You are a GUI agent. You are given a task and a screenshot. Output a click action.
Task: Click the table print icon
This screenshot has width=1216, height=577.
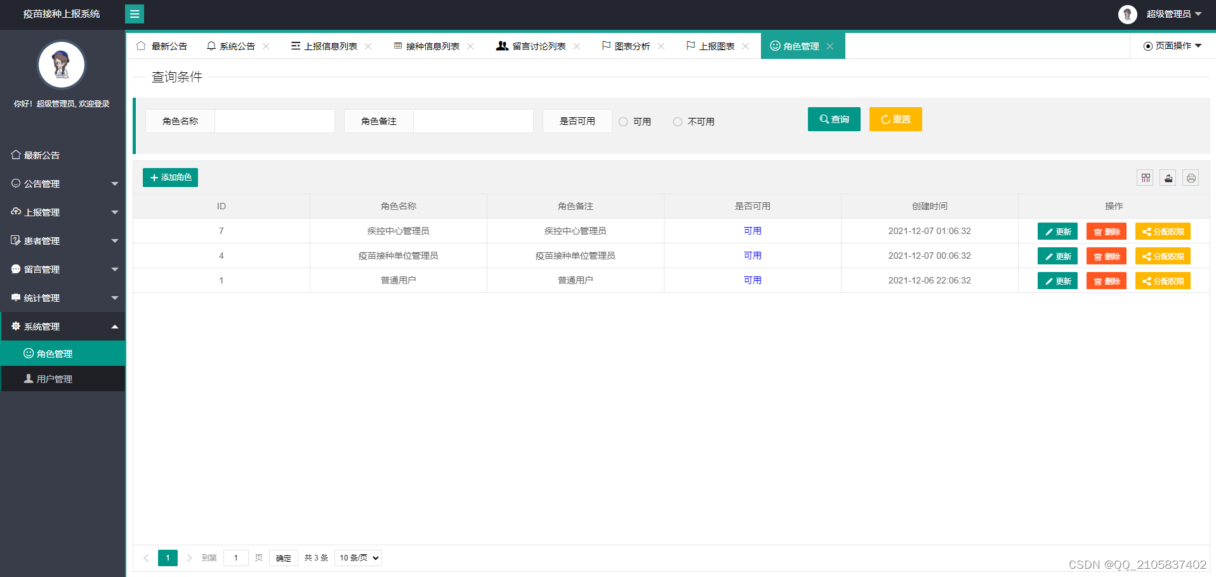(1191, 178)
